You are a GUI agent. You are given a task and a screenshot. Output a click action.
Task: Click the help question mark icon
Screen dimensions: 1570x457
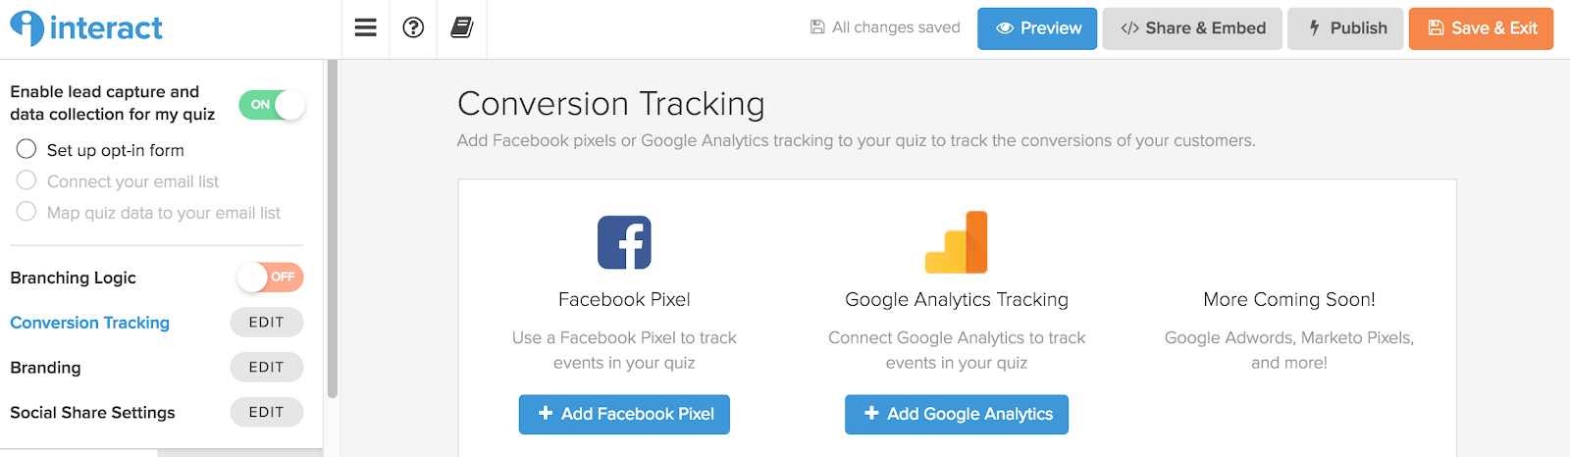coord(413,27)
